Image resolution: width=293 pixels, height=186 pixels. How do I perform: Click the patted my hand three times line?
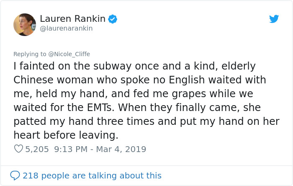coord(146,121)
